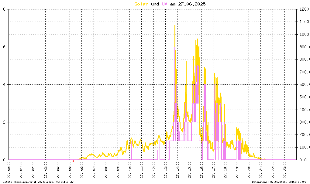The height and width of the screenshot is (184, 310).
Task: Click time label '27. 05:00'
Action: (70, 170)
